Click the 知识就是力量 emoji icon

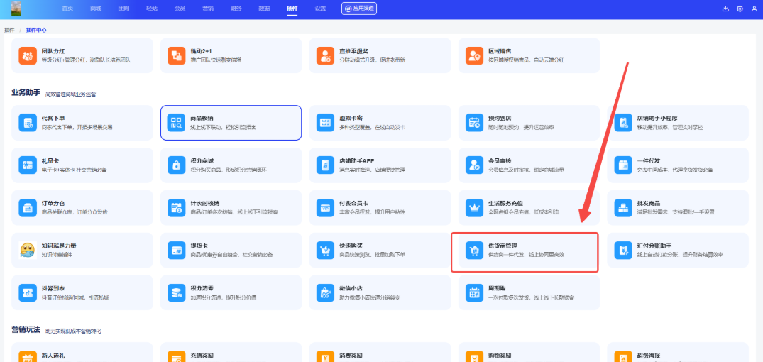coord(28,251)
